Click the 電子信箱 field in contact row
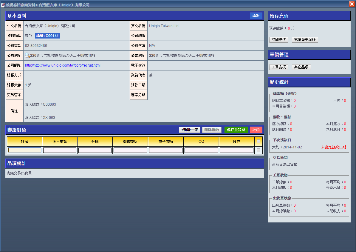The height and width of the screenshot is (252, 356). 166,150
